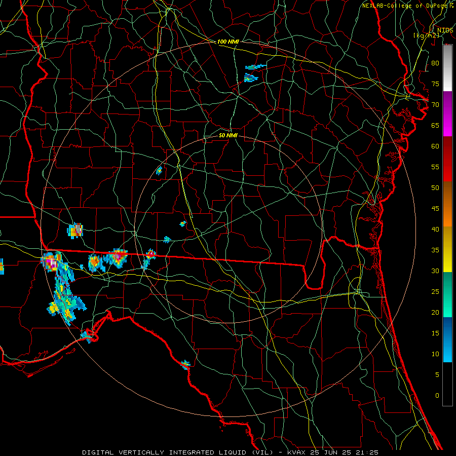This screenshot has width=456, height=456.
Task: Click the scale value 70
Action: click(x=435, y=105)
